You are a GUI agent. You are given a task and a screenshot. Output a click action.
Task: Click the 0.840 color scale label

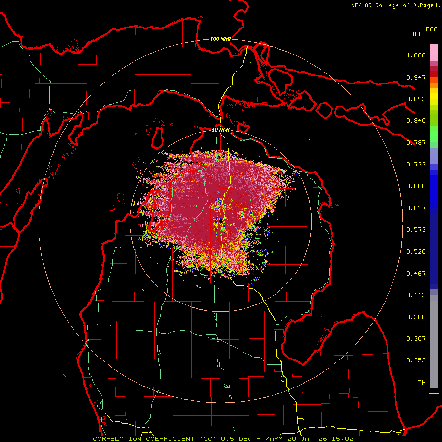coord(416,121)
